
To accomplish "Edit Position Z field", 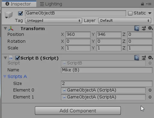I will (140, 35).
